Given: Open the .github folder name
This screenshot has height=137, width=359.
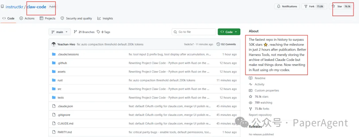Looking at the screenshot, I should 62,63.
